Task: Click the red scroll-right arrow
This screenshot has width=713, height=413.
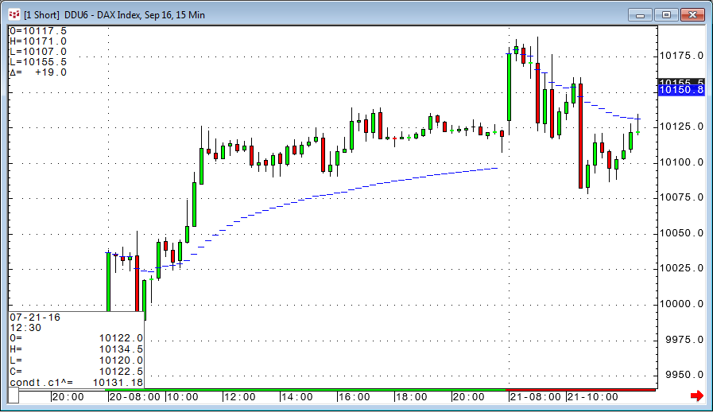Action: pos(696,395)
